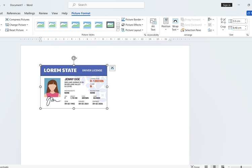Viewport: 252px width, 168px height.
Task: Click the rotate handle above the picture
Action: 74,58
